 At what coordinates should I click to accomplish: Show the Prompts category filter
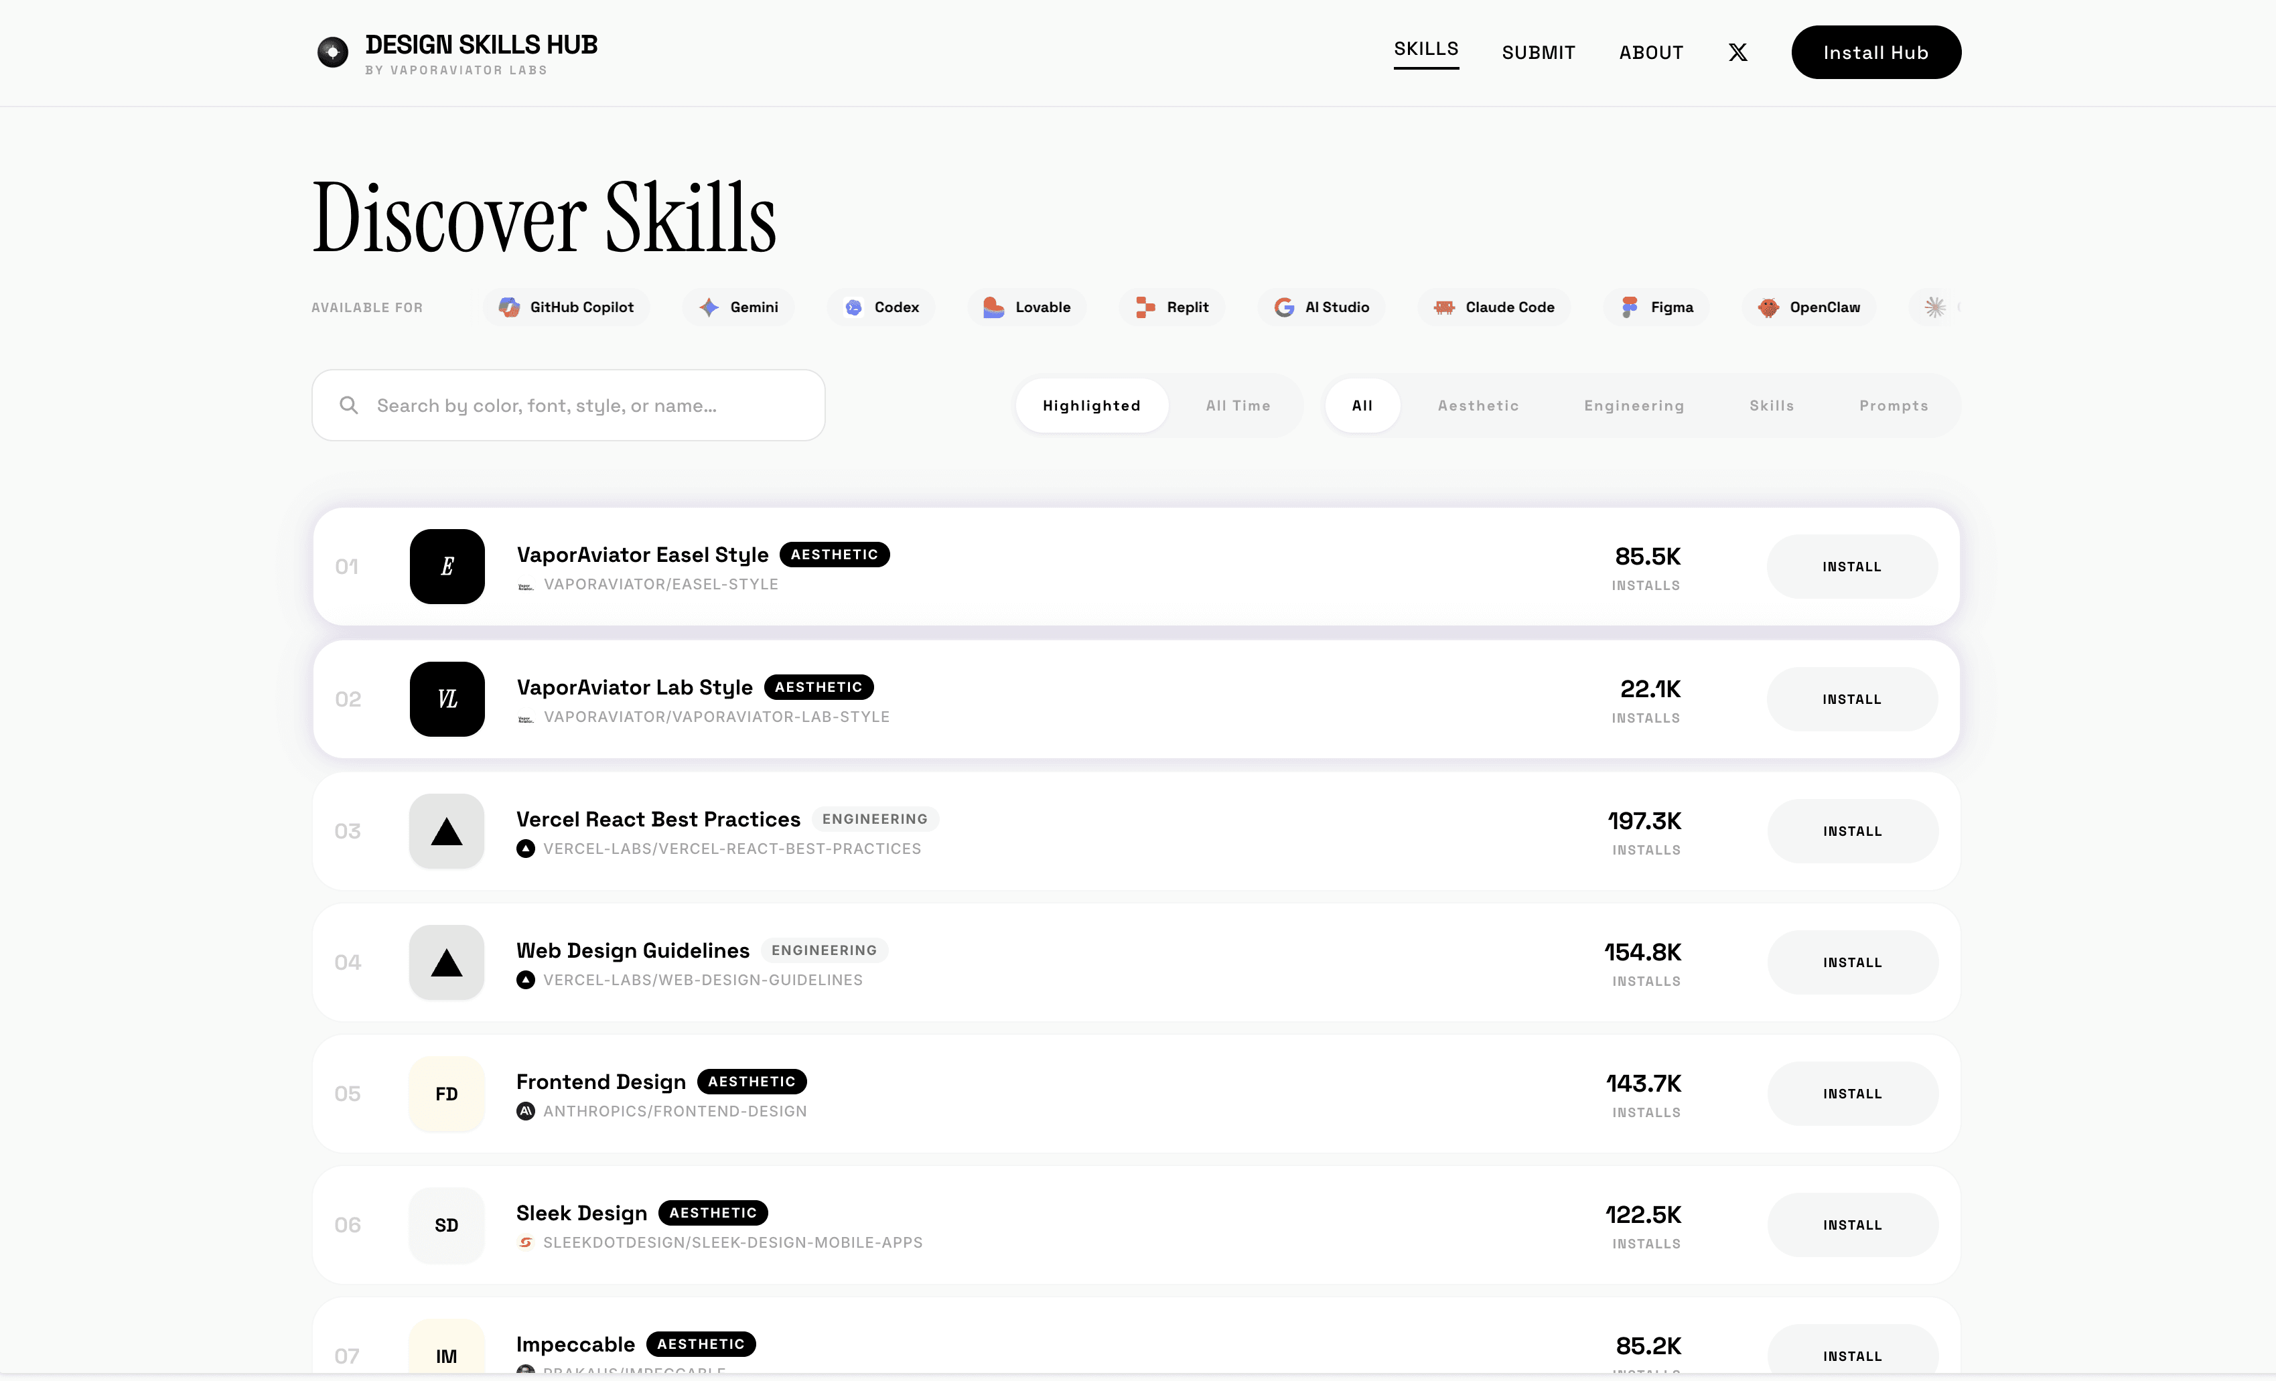tap(1893, 405)
